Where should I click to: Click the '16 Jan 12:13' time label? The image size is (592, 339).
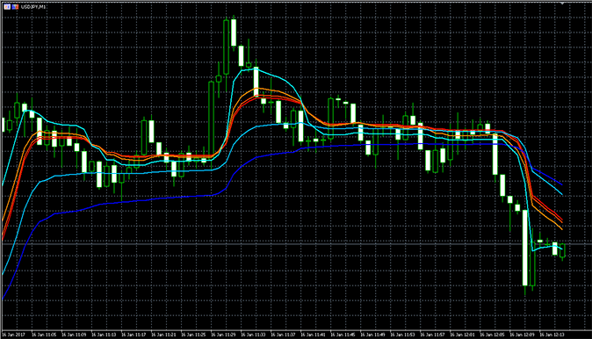pos(552,335)
